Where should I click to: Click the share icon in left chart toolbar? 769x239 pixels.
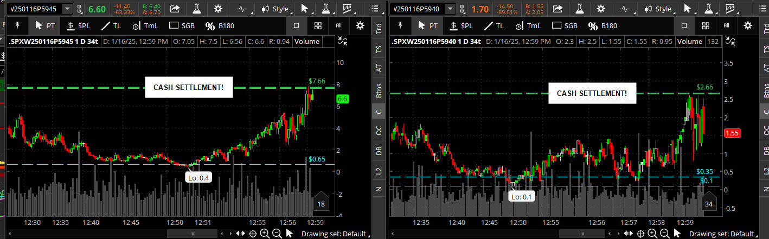pos(175,9)
